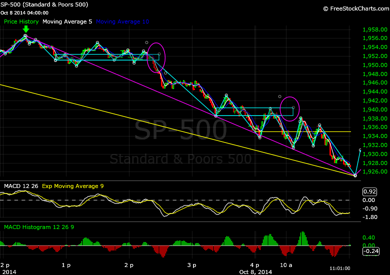This screenshot has width=390, height=275.
Task: Click the Oct 8, 2014 date label
Action: 255,272
